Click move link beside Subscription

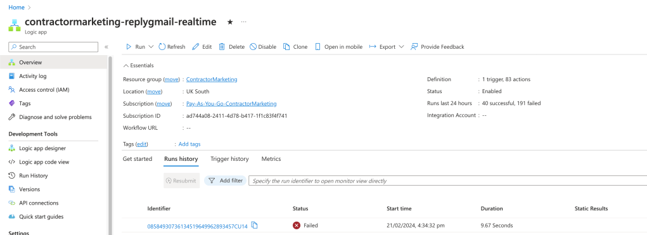tap(163, 103)
